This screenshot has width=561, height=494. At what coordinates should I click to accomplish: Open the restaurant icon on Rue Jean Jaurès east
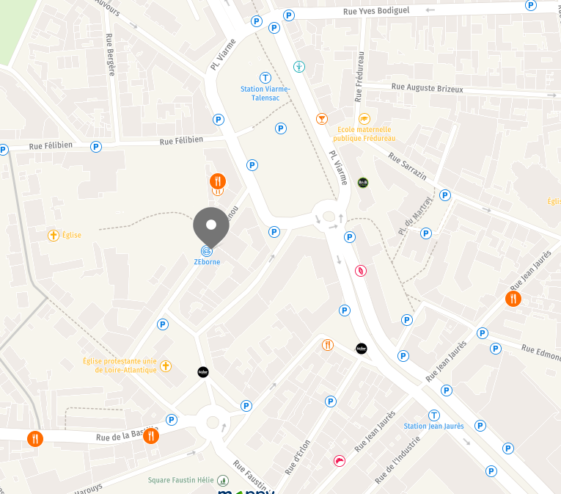(513, 299)
